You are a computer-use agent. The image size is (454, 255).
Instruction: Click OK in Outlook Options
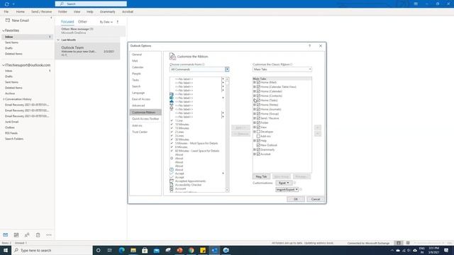coord(296,199)
